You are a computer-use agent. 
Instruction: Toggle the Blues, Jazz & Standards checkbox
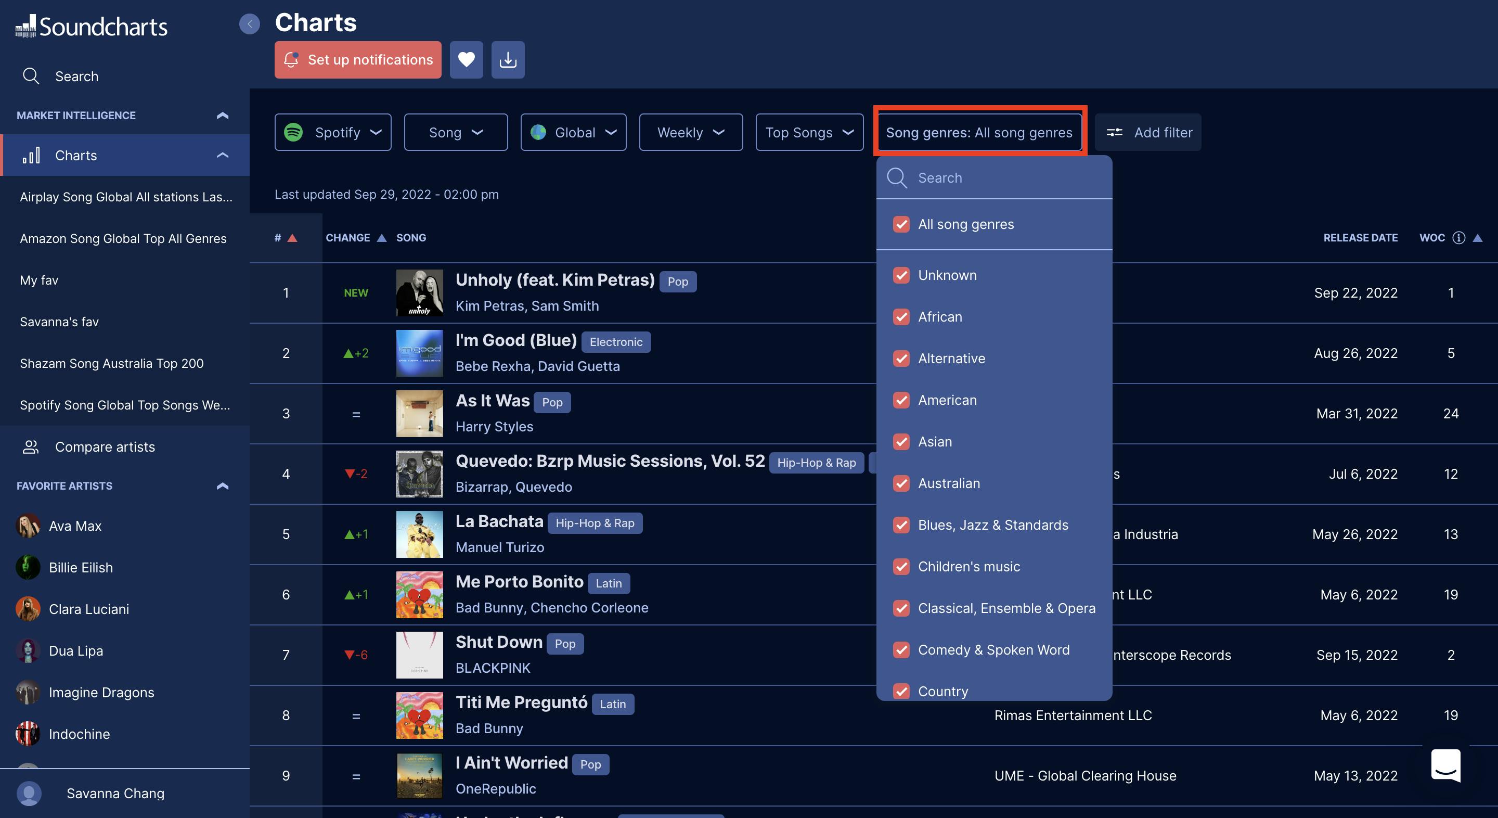tap(901, 525)
